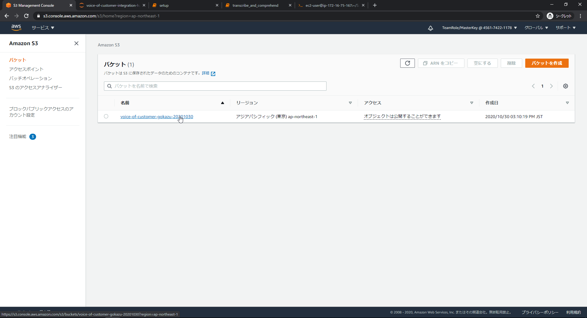
Task: Open table preferences gear icon
Action: click(566, 86)
